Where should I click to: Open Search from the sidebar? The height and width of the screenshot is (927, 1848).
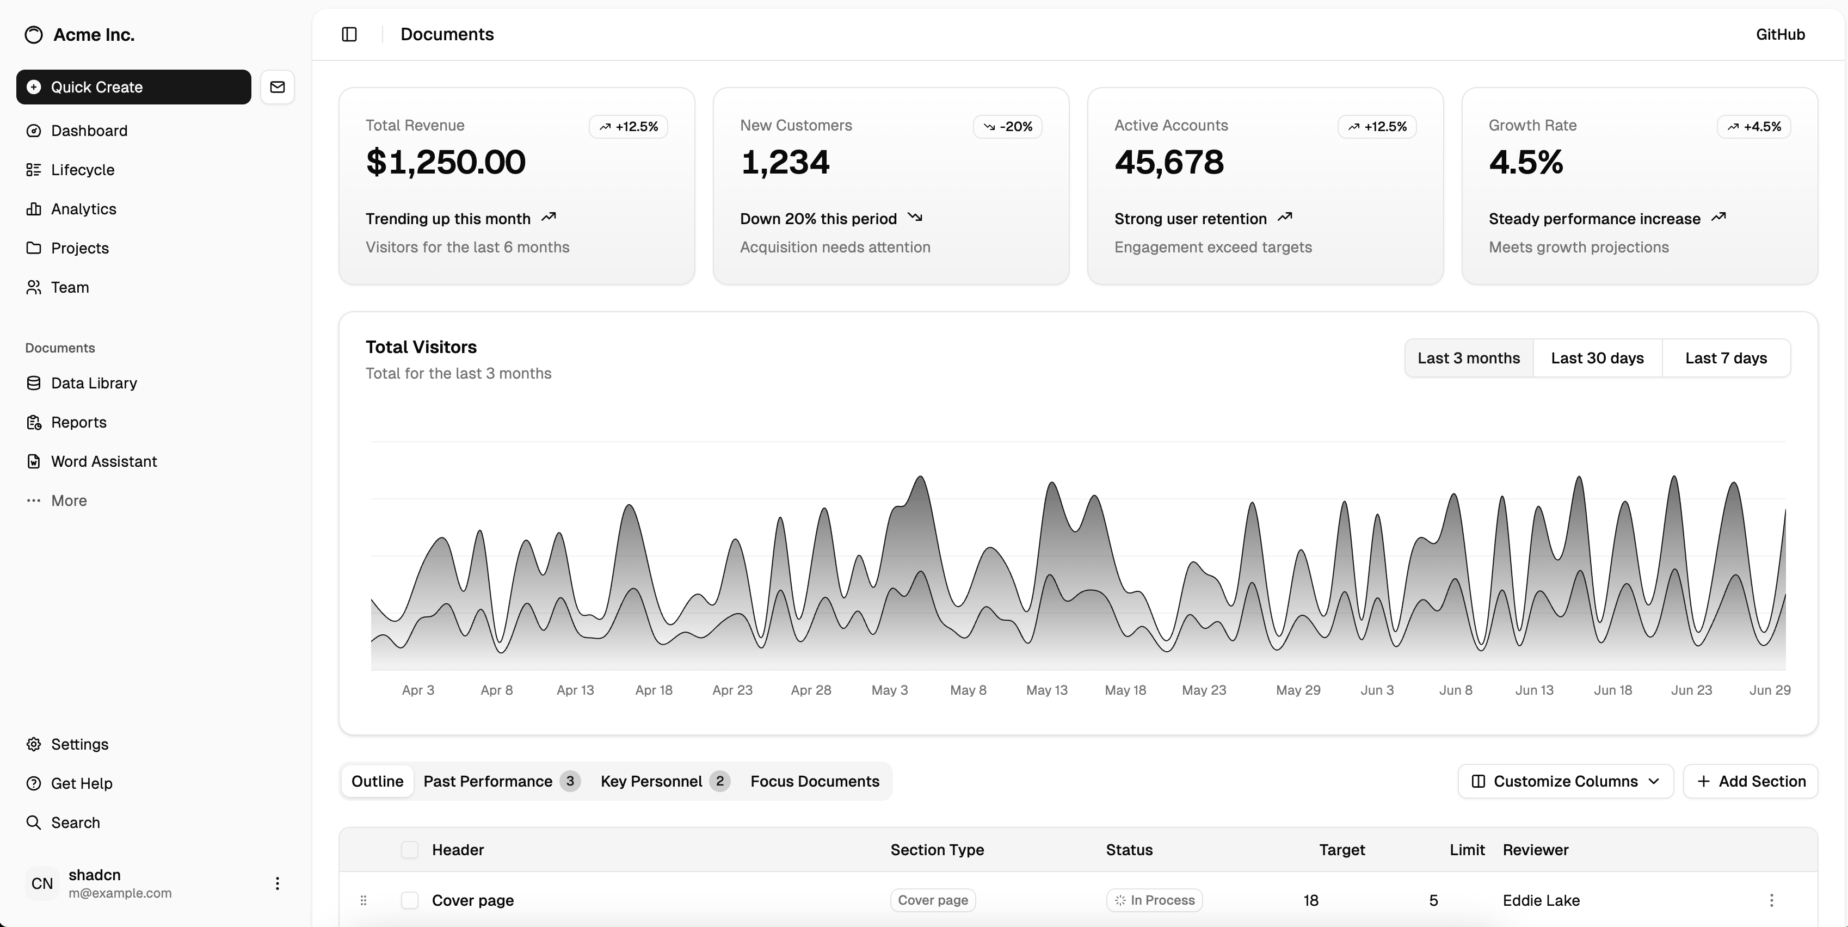75,823
